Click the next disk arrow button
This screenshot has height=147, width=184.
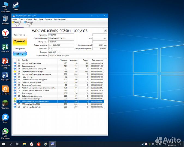pyautogui.click(x=105, y=31)
